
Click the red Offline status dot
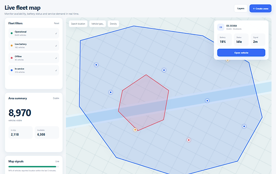click(x=11, y=58)
